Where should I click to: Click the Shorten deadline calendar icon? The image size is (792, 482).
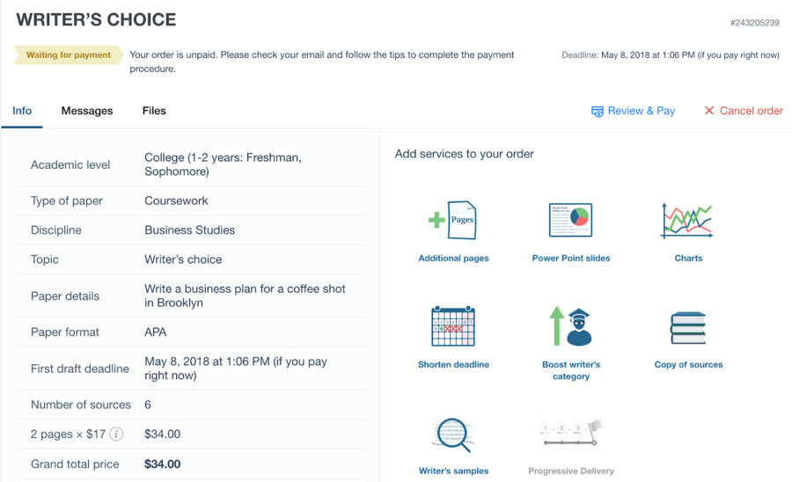coord(453,326)
